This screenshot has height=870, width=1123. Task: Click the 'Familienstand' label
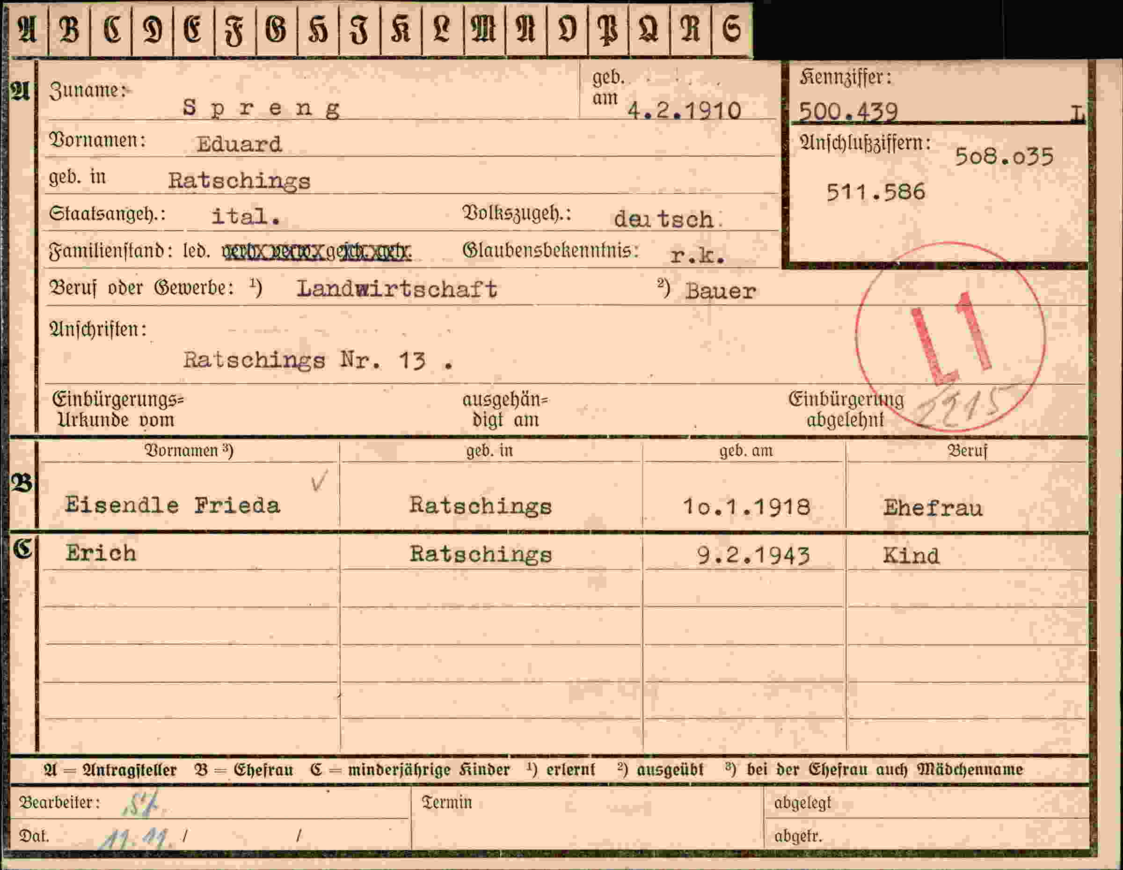[107, 251]
